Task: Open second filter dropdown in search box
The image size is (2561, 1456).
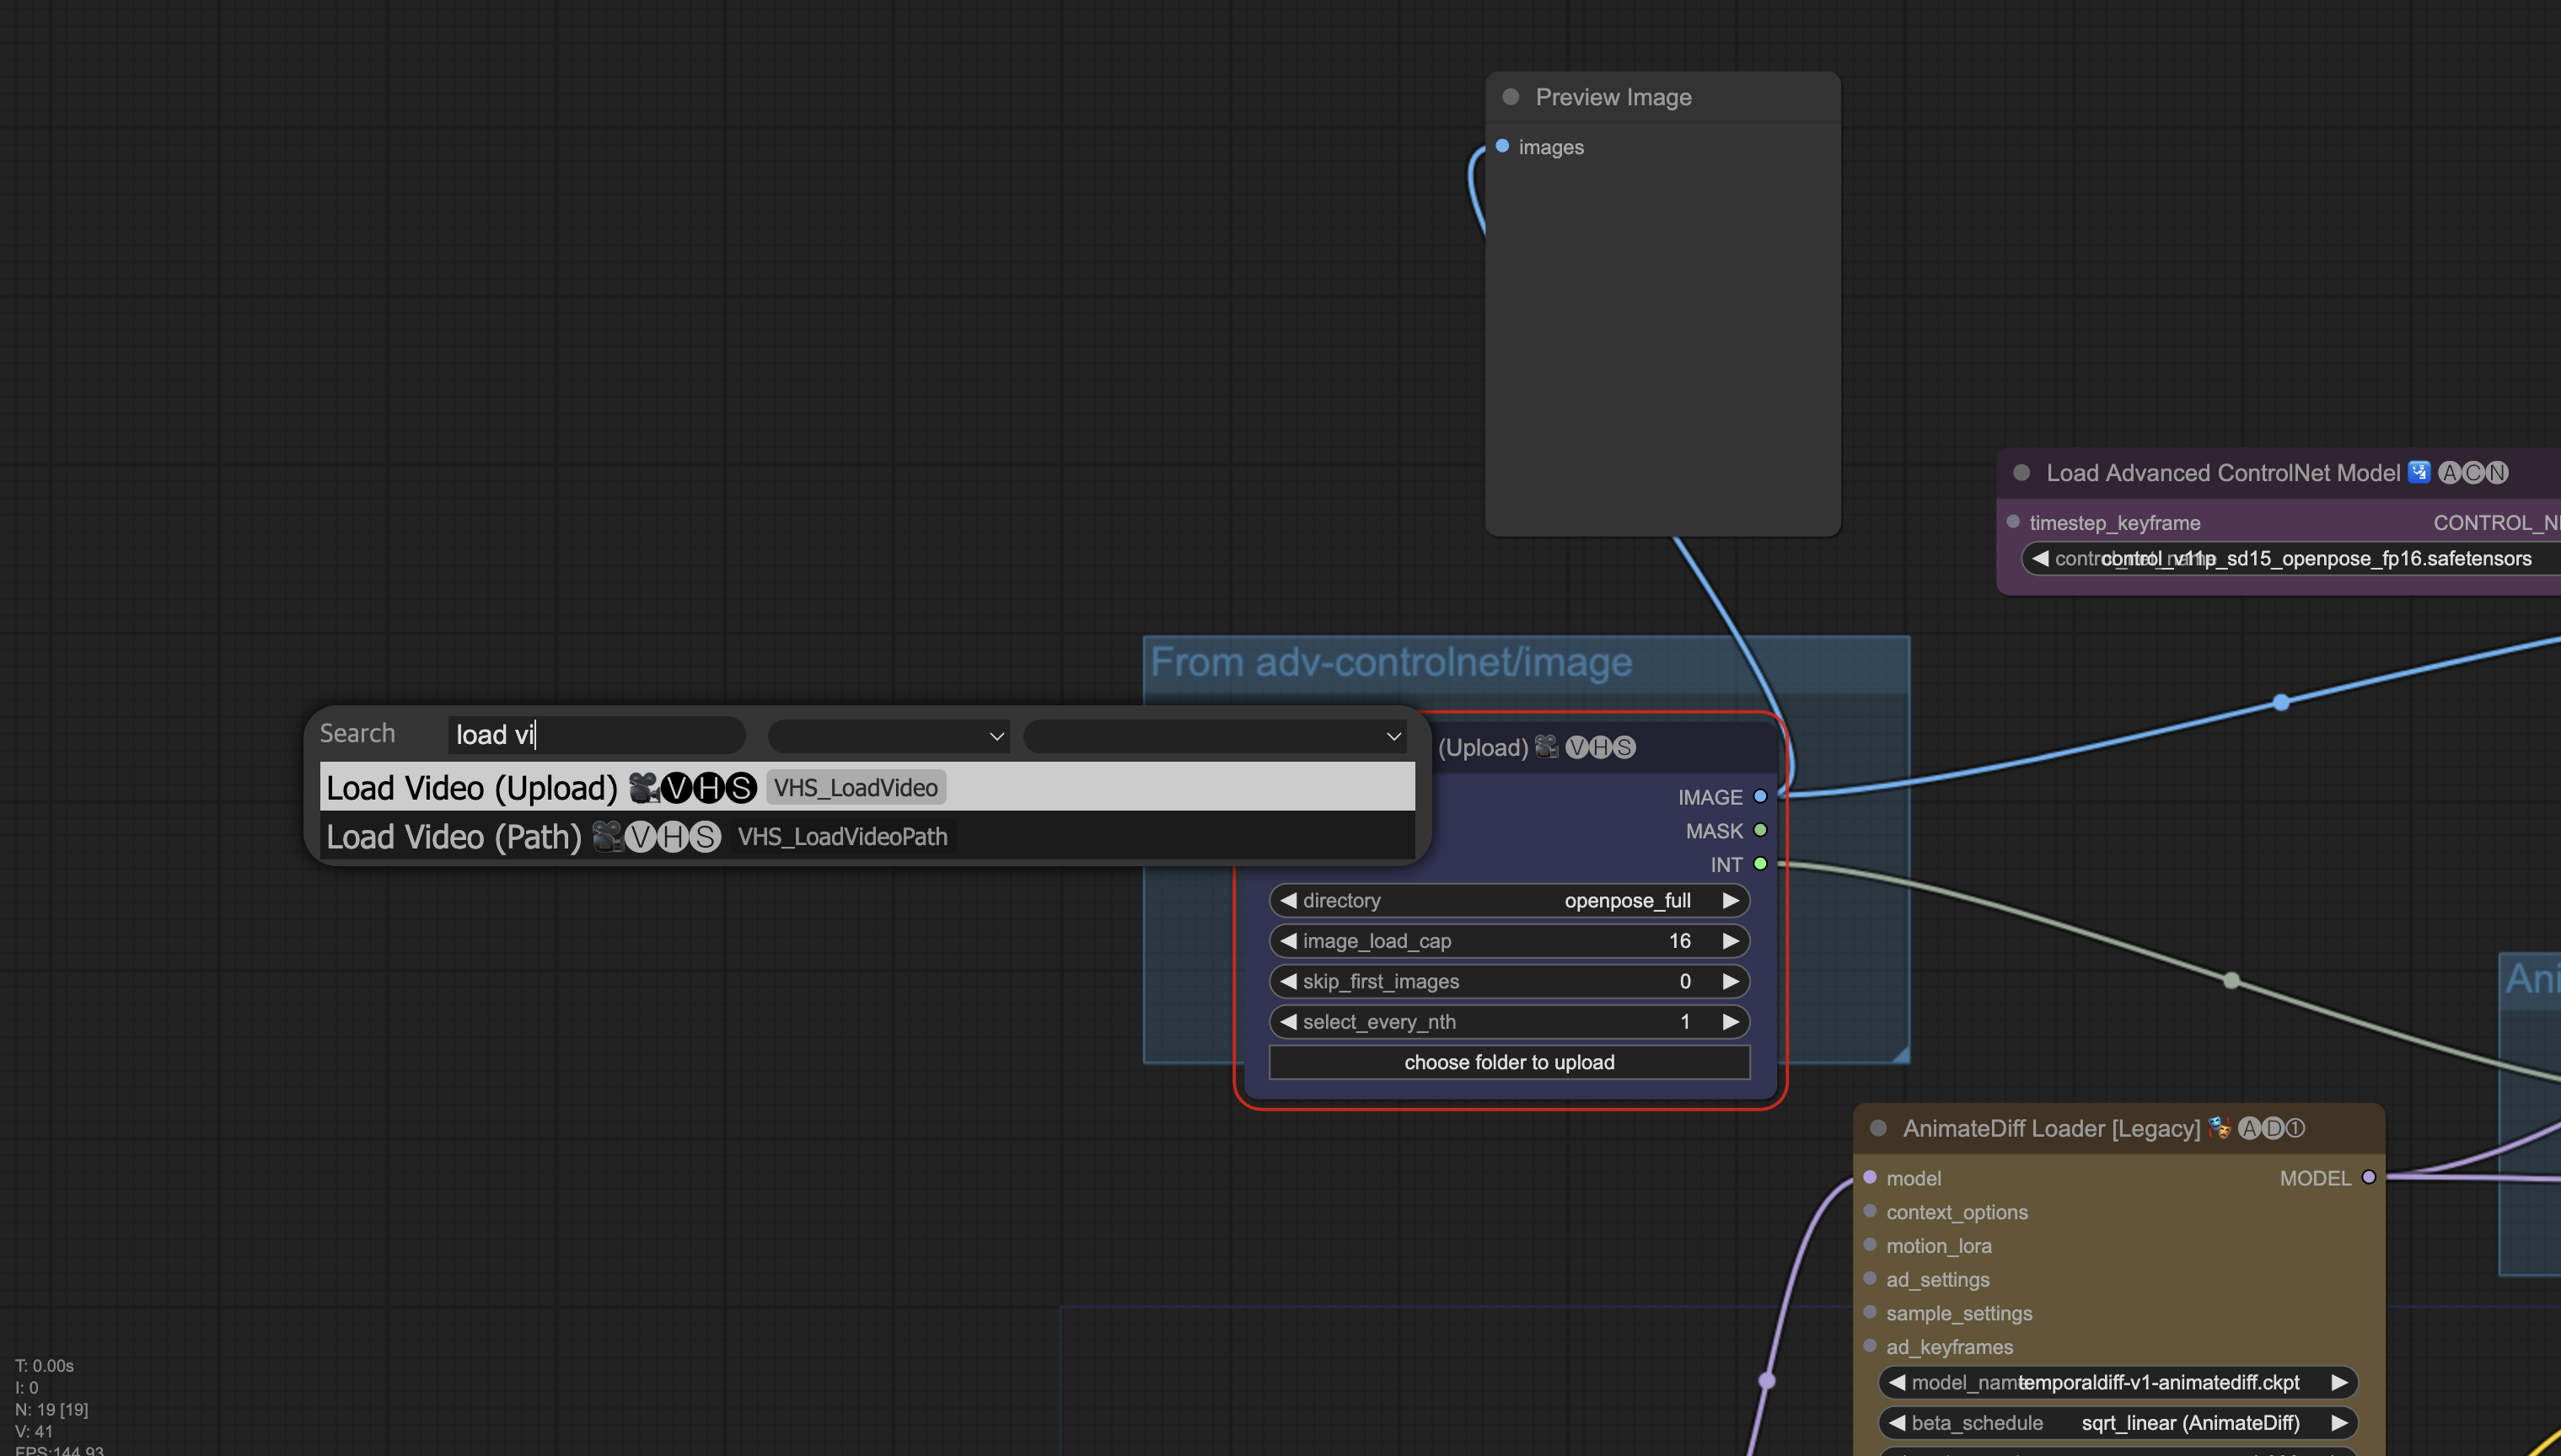Action: (x=1215, y=736)
